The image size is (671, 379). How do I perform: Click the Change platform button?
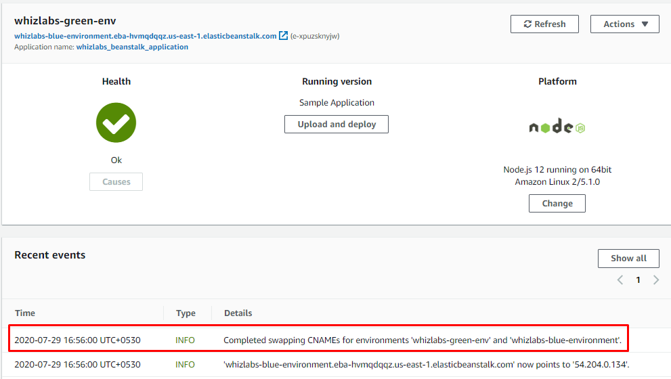(x=557, y=203)
